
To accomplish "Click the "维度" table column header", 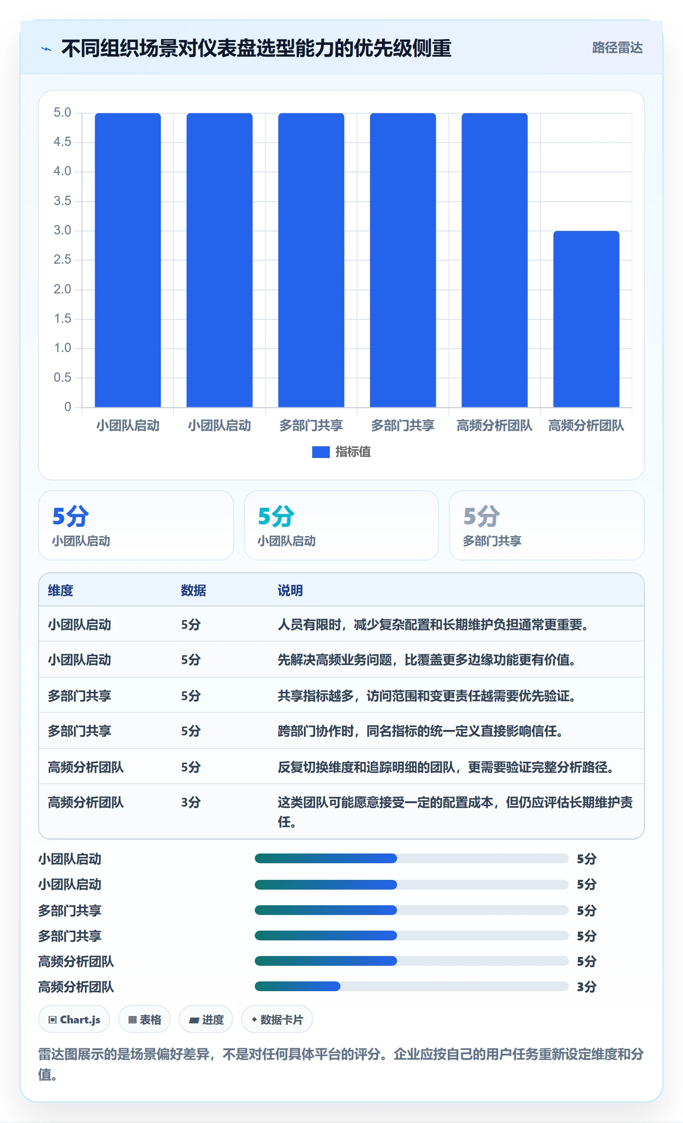I will pos(60,590).
